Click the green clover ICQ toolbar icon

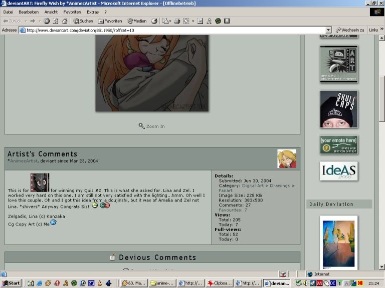[x=218, y=21]
